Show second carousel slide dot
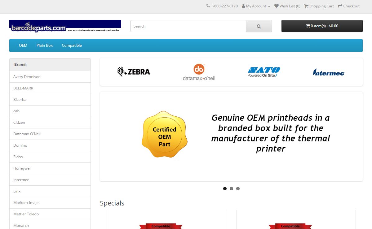 pos(231,188)
